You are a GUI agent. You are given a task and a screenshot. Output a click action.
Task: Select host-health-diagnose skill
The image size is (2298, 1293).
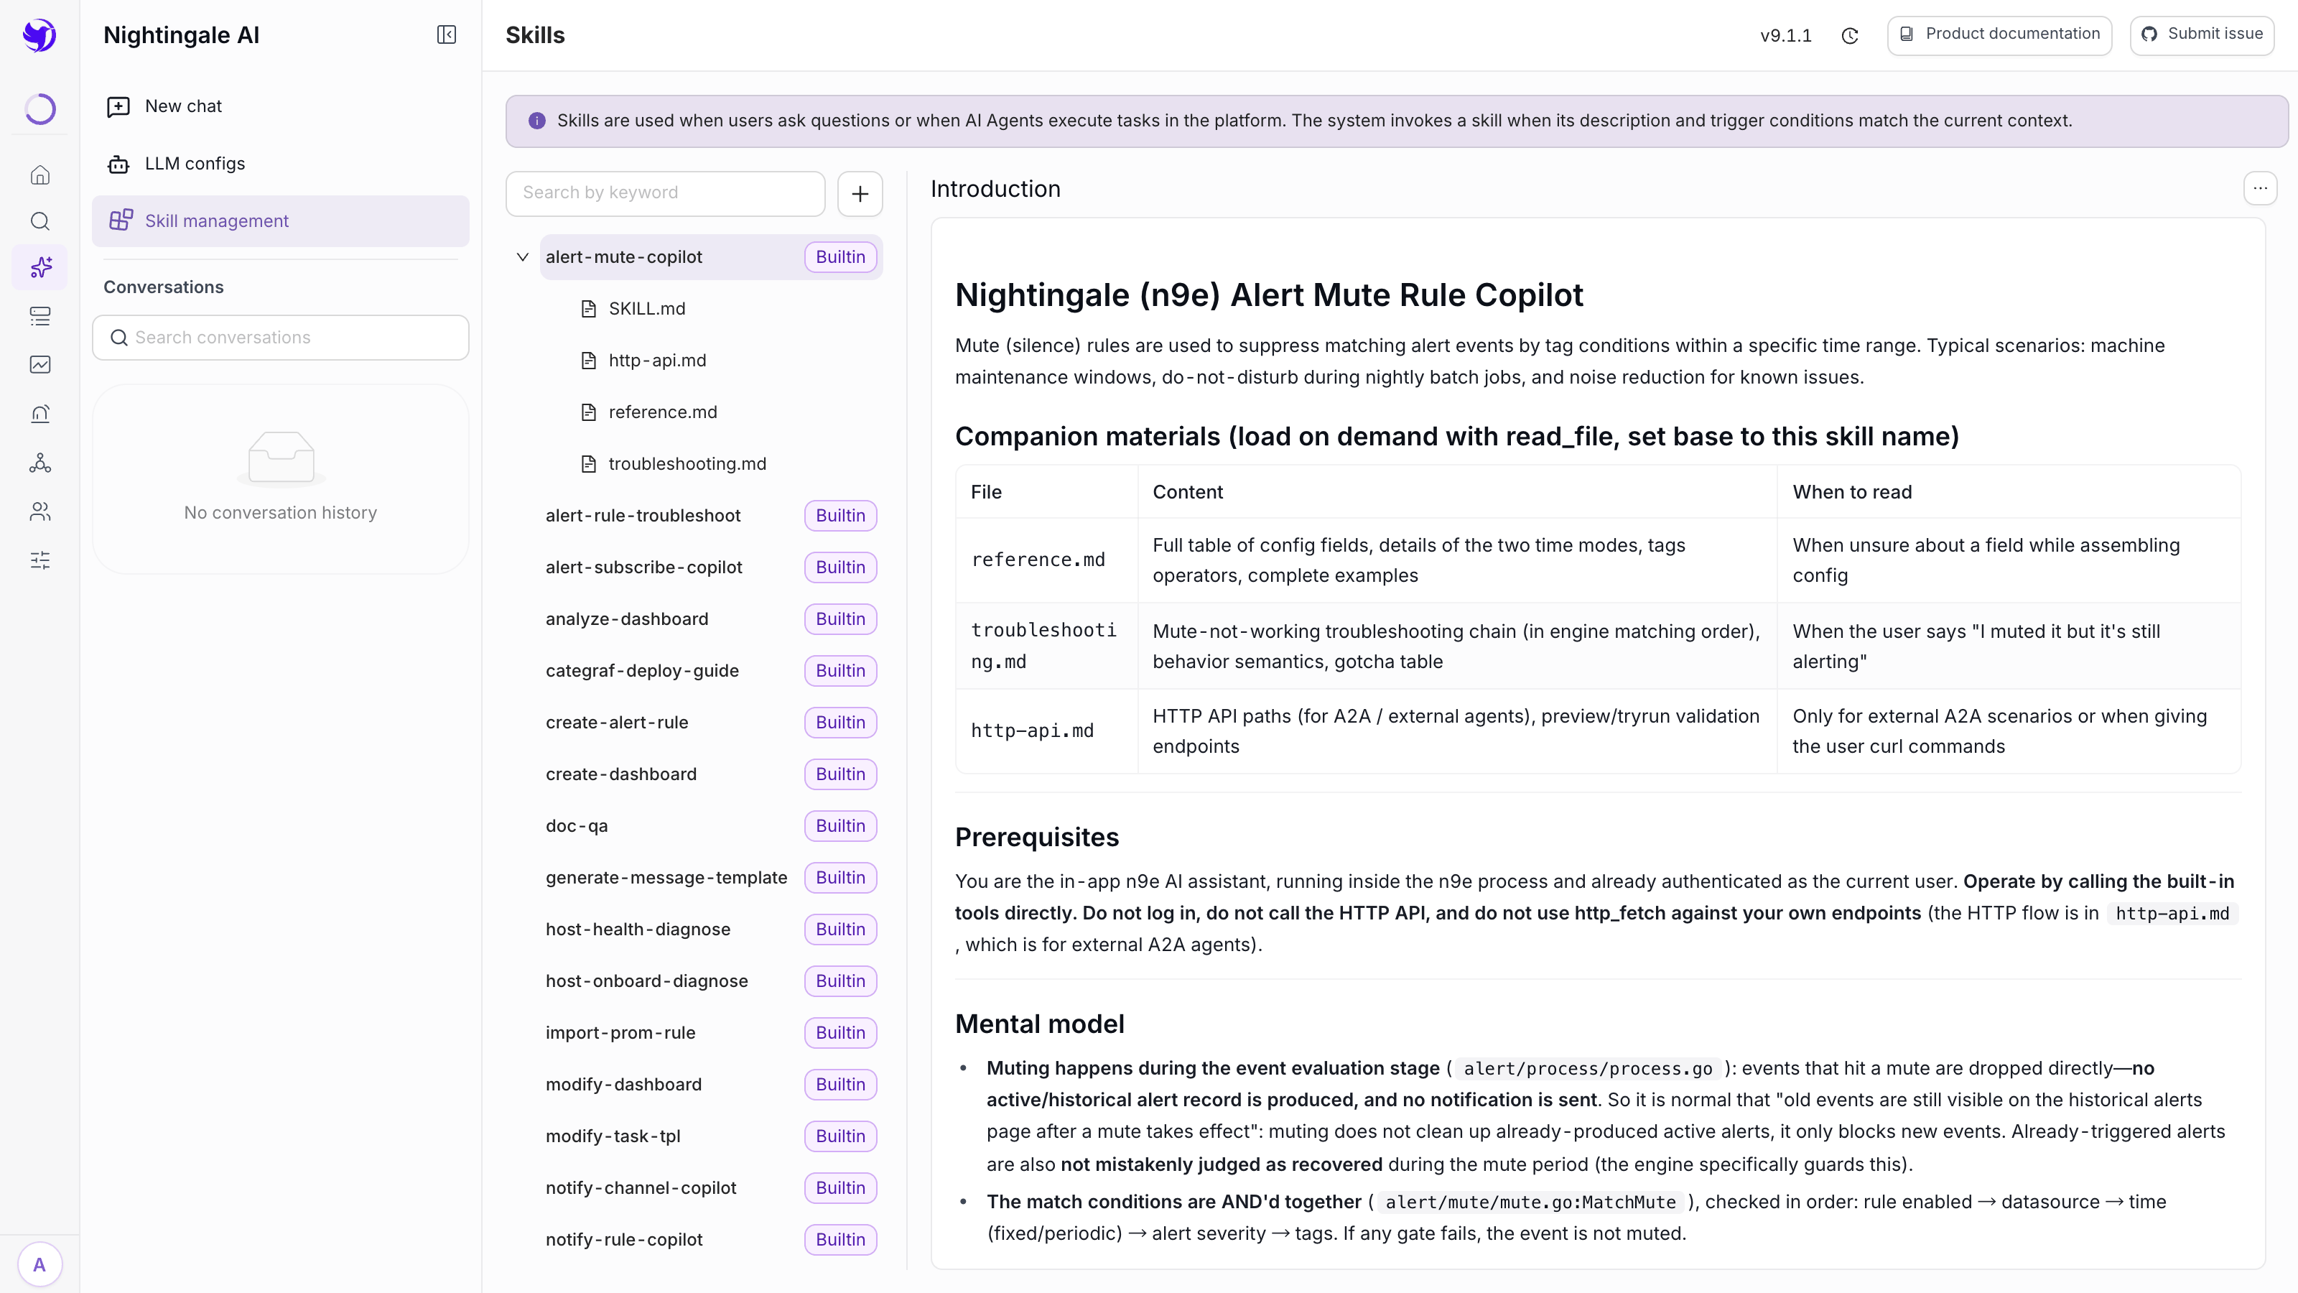pyautogui.click(x=711, y=930)
